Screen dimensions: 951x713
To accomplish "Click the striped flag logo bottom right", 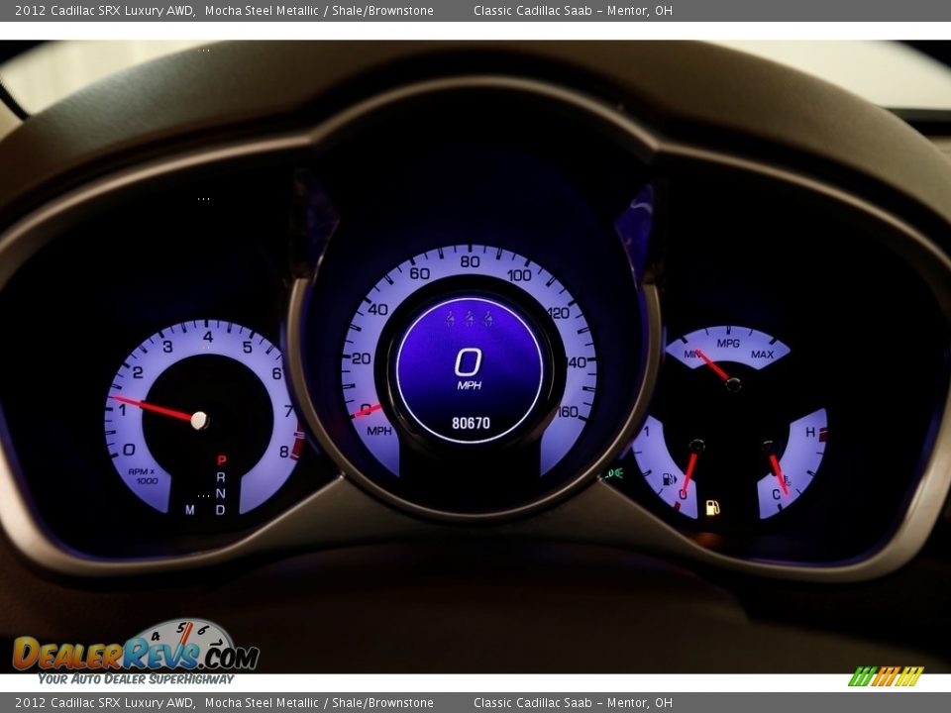I will tap(886, 676).
